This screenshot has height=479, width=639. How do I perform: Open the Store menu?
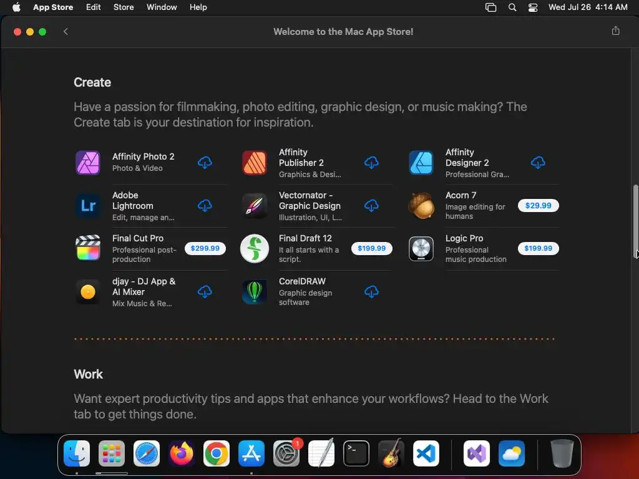124,7
